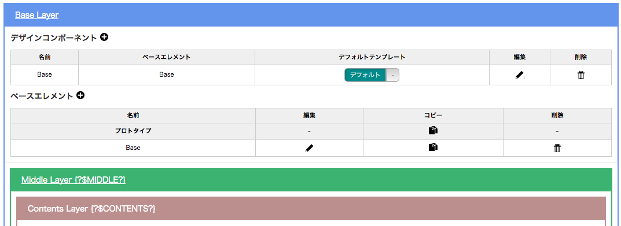Edit the Base element pencil icon
The image size is (621, 226).
click(309, 148)
